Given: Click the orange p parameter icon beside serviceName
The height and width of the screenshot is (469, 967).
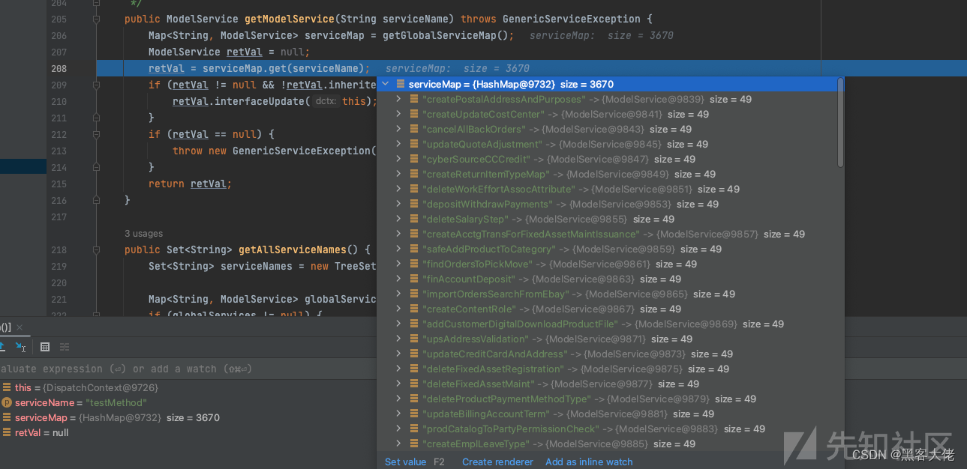Looking at the screenshot, I should click(6, 402).
